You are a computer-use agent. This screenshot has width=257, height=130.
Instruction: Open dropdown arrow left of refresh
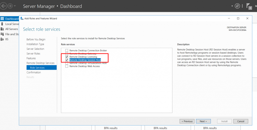(x=232, y=6)
